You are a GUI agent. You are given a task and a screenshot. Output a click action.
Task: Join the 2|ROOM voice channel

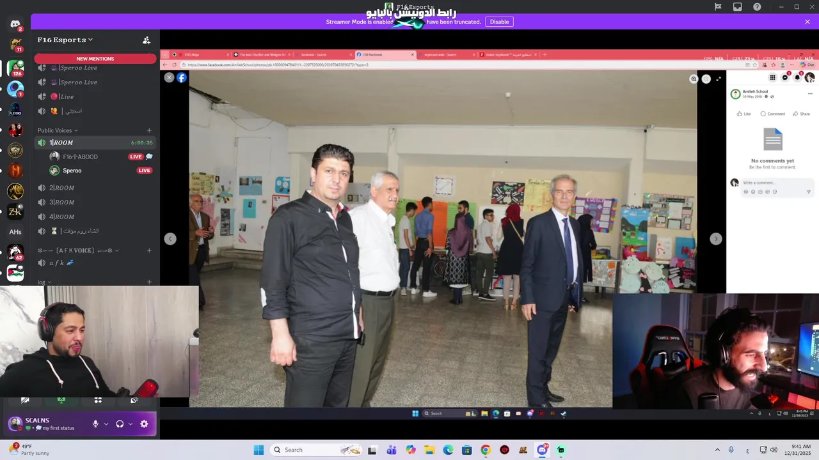tap(95, 188)
